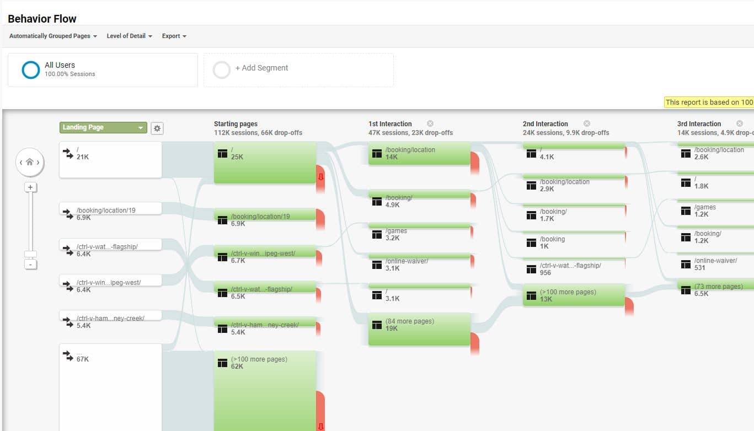The height and width of the screenshot is (431, 754).
Task: Open the Landing Page dimension dropdown
Action: tap(103, 127)
